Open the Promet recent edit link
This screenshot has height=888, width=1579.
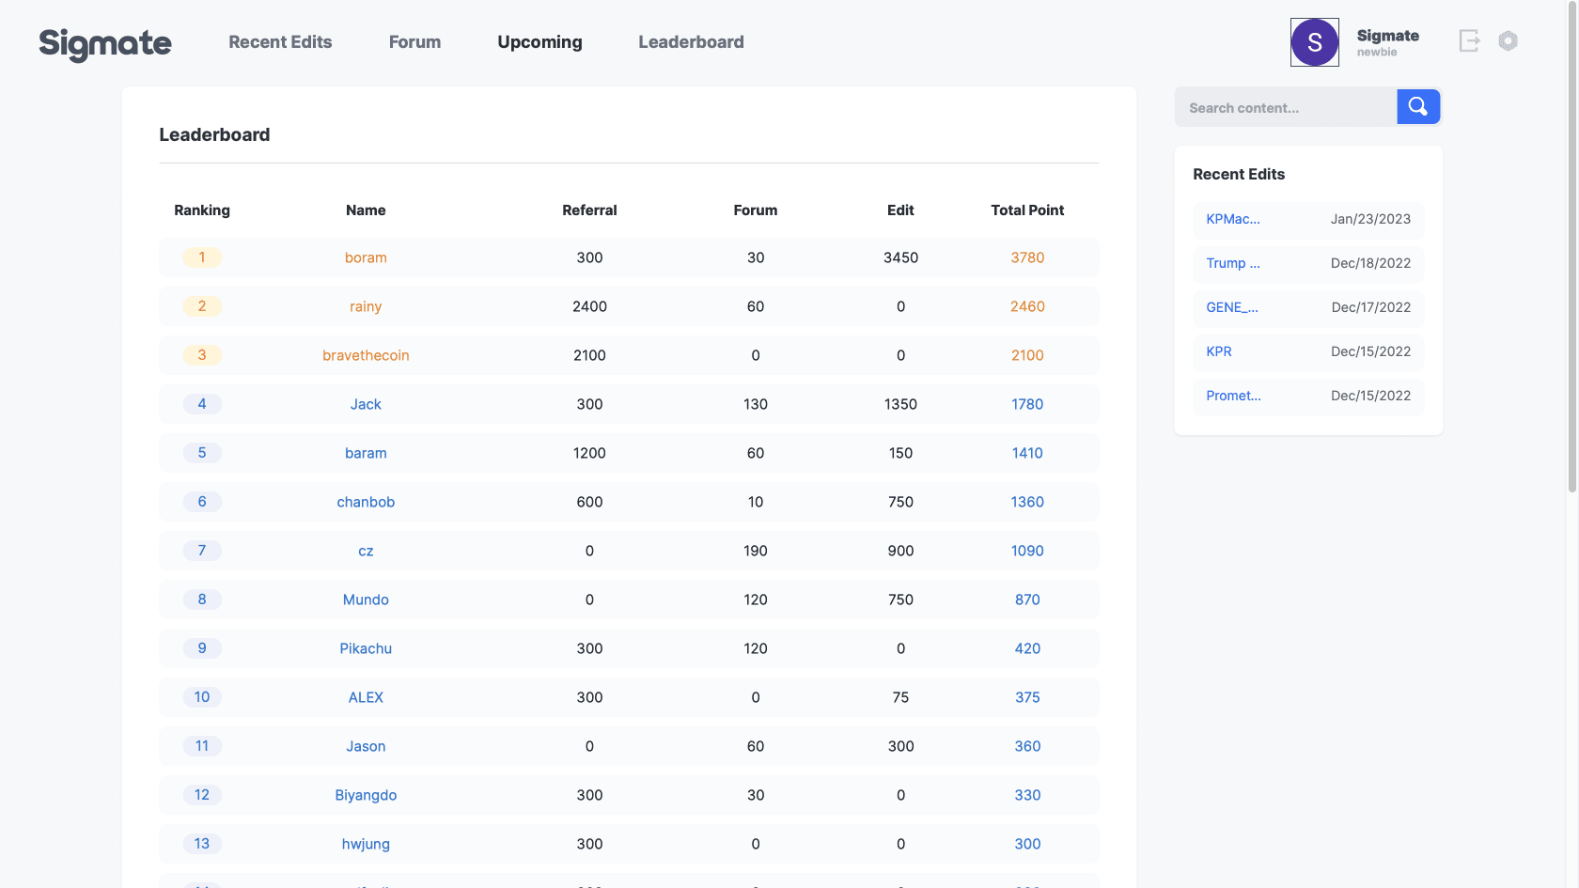(1233, 396)
